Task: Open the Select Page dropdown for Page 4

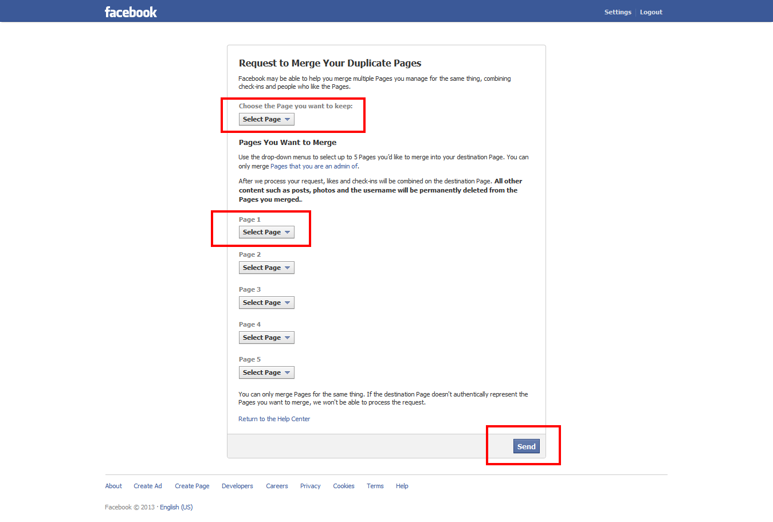Action: pos(266,337)
